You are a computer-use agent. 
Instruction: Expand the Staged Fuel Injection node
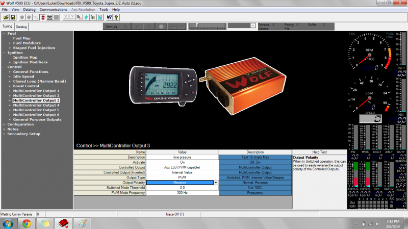(x=10, y=48)
